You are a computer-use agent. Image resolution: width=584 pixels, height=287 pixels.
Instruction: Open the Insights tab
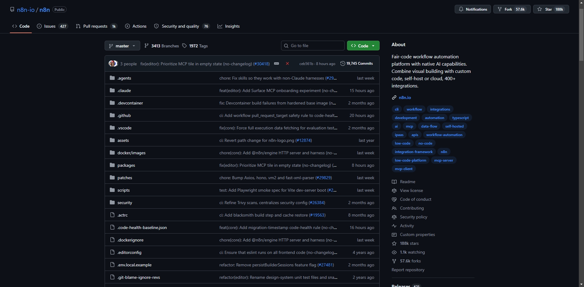pos(228,26)
